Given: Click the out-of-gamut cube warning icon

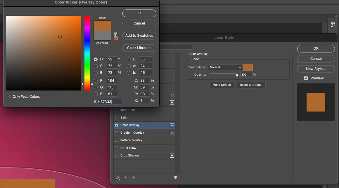Looking at the screenshot, I should pyautogui.click(x=116, y=34).
